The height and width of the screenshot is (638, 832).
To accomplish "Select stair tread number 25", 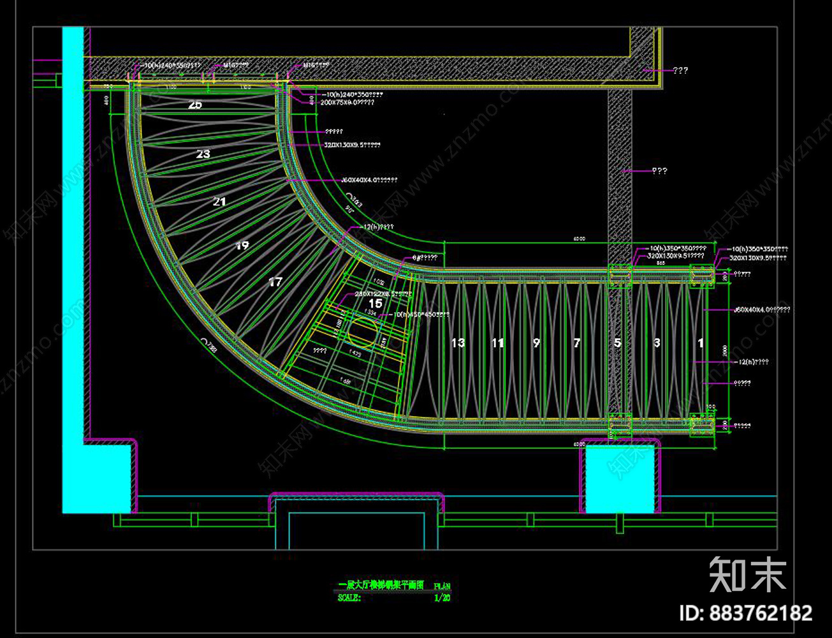I will coord(195,104).
